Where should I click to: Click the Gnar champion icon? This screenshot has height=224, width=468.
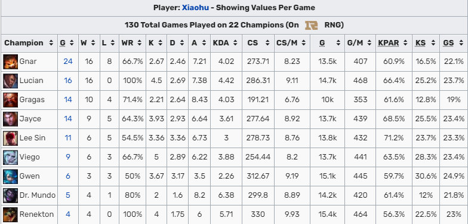[11, 62]
